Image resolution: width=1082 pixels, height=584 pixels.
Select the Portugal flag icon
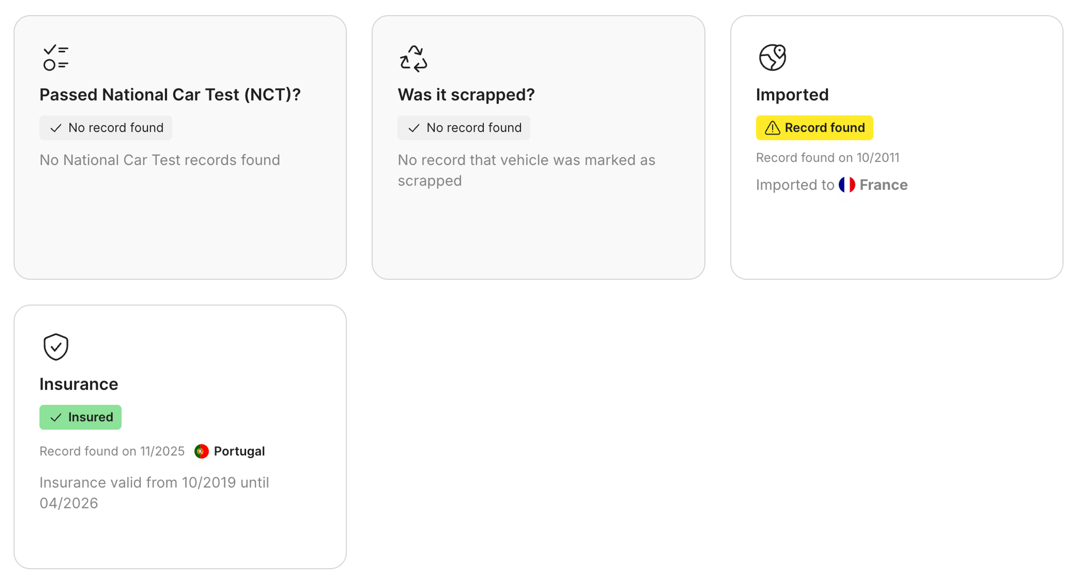(202, 451)
